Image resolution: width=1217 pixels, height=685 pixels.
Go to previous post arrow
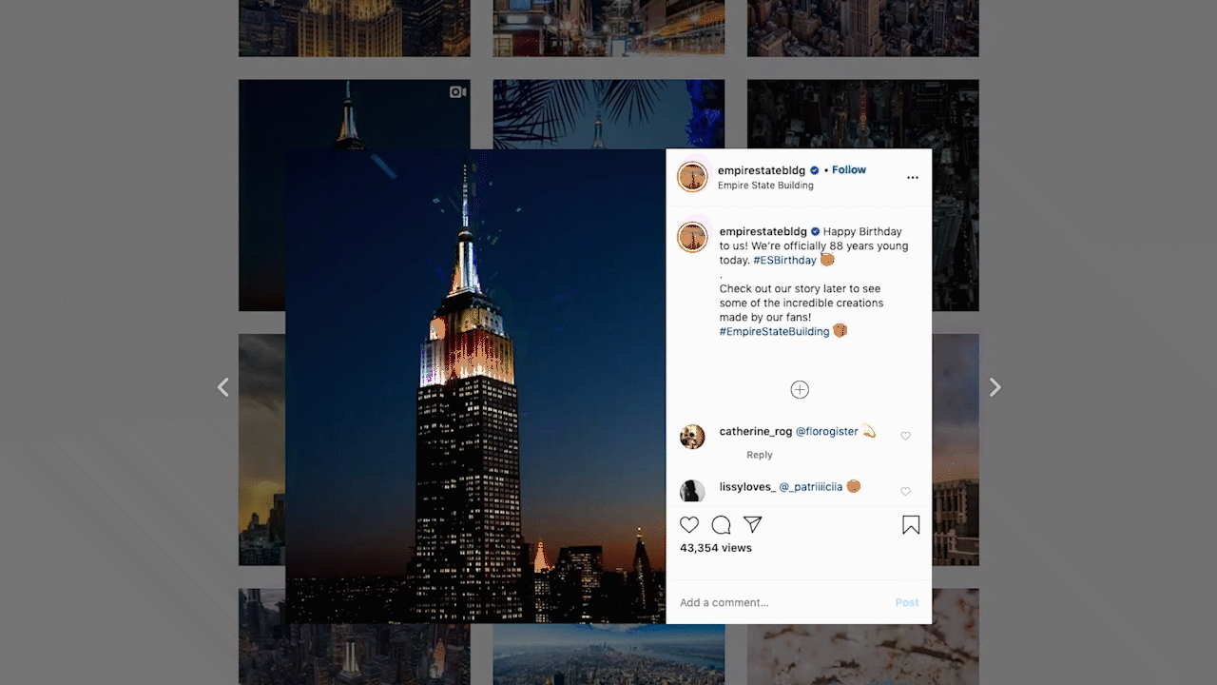(223, 387)
